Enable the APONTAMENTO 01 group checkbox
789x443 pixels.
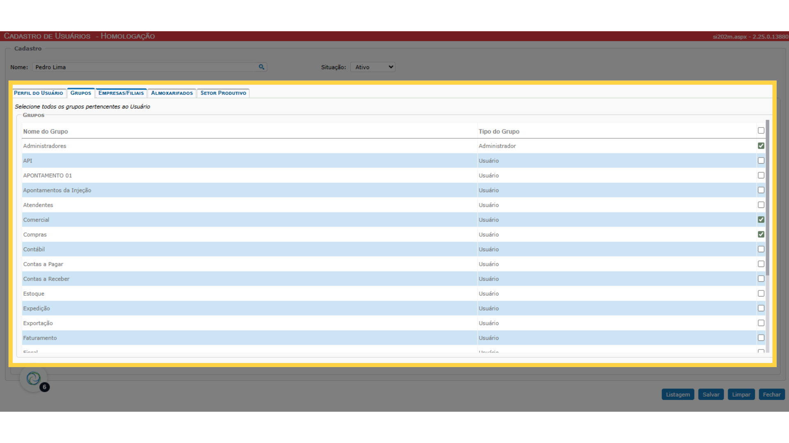click(x=761, y=175)
